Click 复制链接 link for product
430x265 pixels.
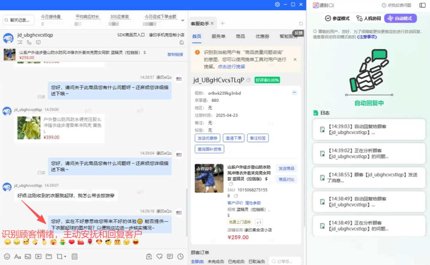[175, 54]
